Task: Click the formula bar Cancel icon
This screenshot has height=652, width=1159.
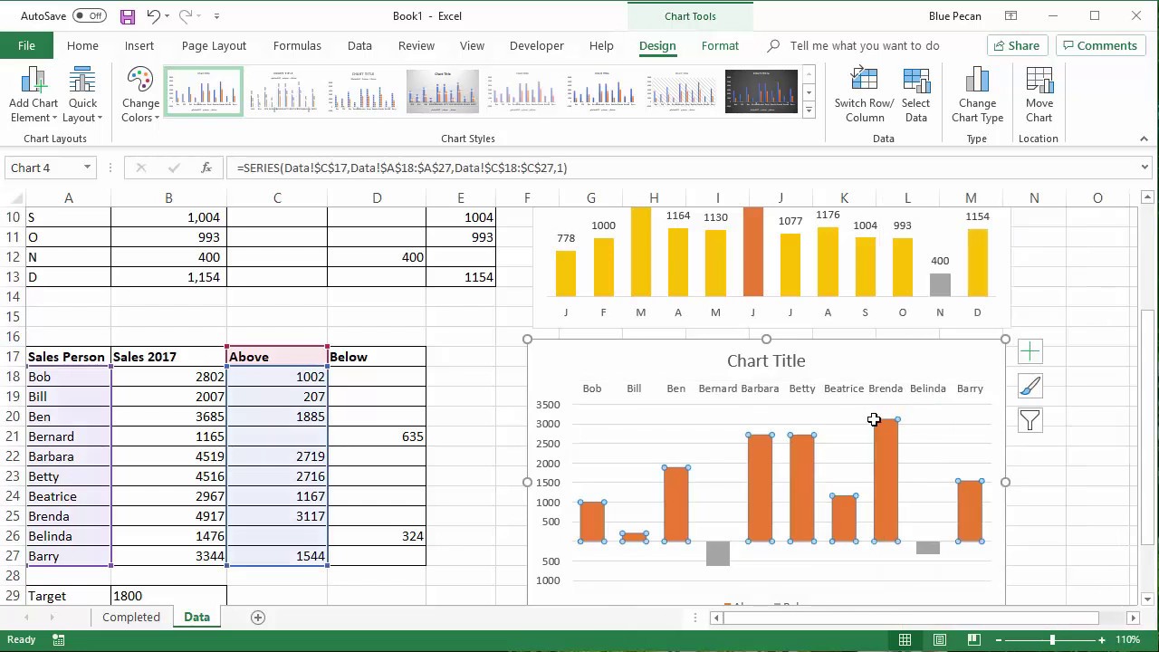Action: 140,168
